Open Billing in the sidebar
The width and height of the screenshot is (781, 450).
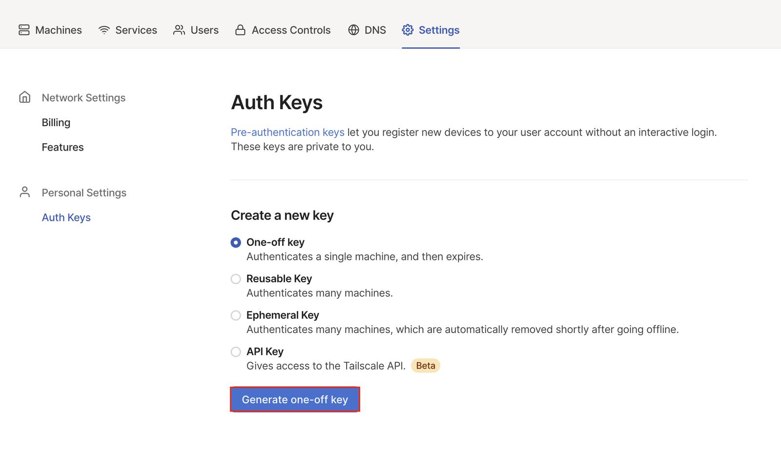click(x=56, y=122)
